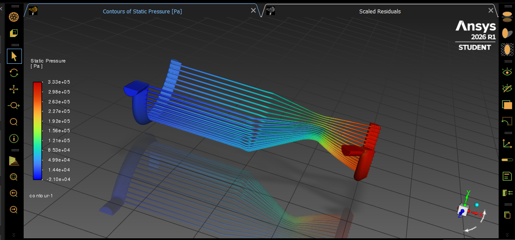The height and width of the screenshot is (240, 515).
Task: Click the right-arrow magnifier zoom icon
Action: point(14,209)
